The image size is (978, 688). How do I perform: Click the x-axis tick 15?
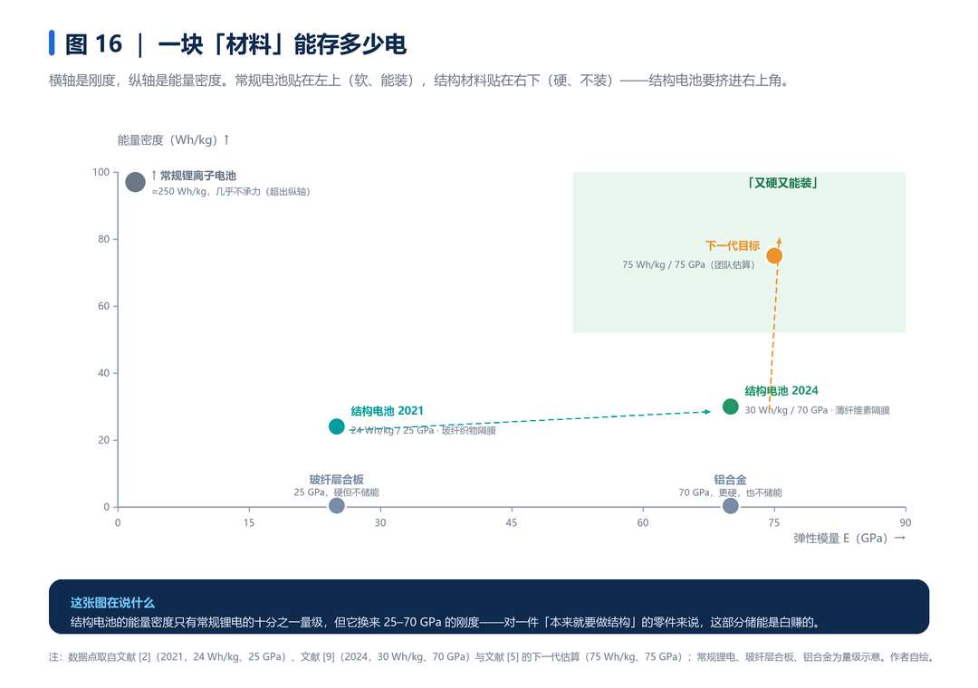coord(249,522)
